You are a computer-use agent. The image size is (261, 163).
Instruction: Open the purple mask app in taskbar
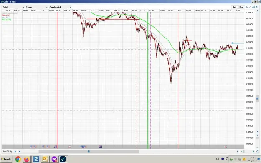pos(54,159)
